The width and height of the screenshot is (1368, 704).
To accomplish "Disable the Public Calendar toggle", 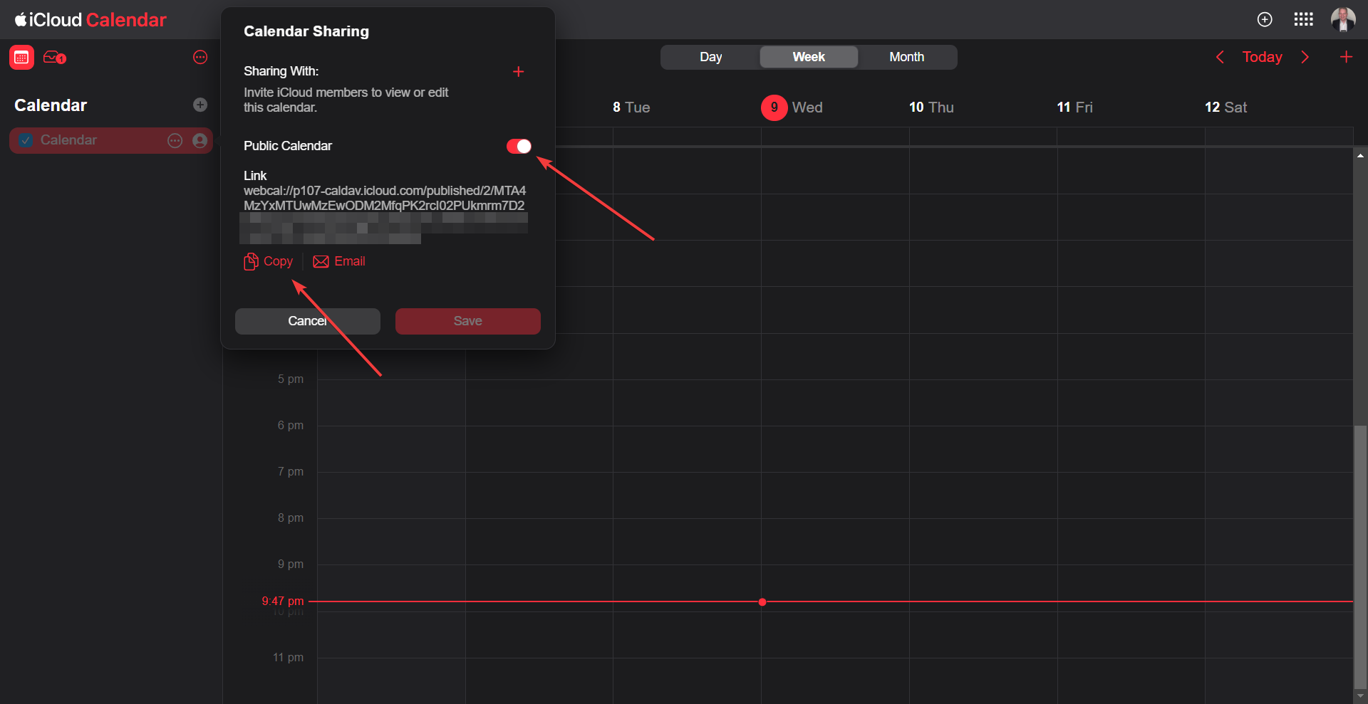I will pyautogui.click(x=519, y=146).
